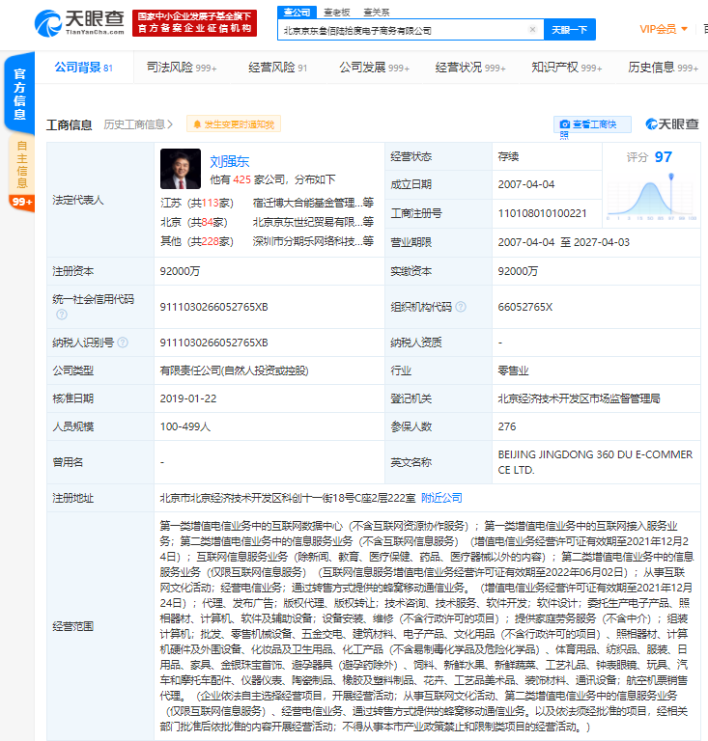The width and height of the screenshot is (708, 741).
Task: Click the help icon beside 纳税人识别号
Action: click(123, 343)
